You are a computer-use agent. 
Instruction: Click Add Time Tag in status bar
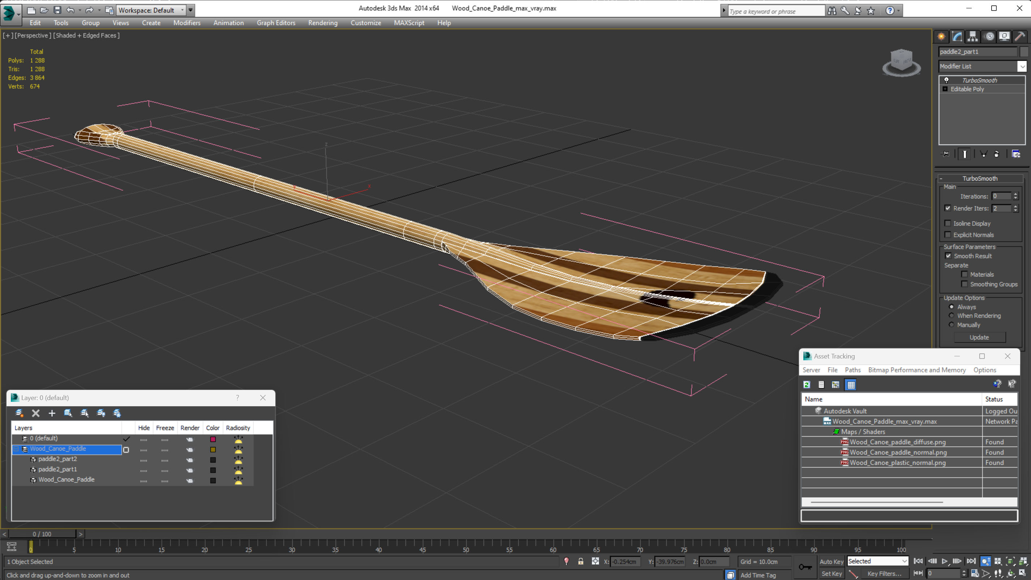pos(758,575)
